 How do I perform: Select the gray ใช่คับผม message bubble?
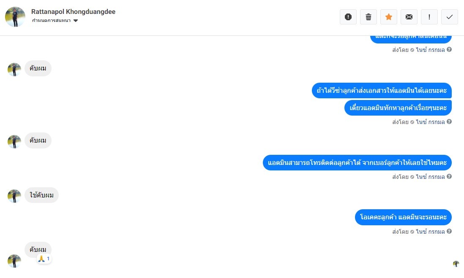pos(41,195)
